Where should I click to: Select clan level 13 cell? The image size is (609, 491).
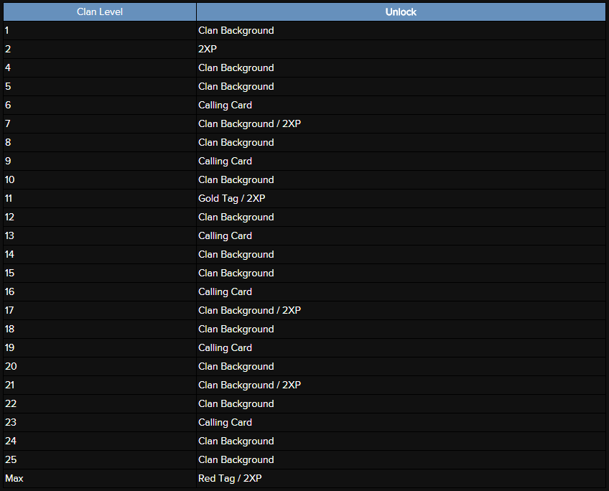pos(100,235)
